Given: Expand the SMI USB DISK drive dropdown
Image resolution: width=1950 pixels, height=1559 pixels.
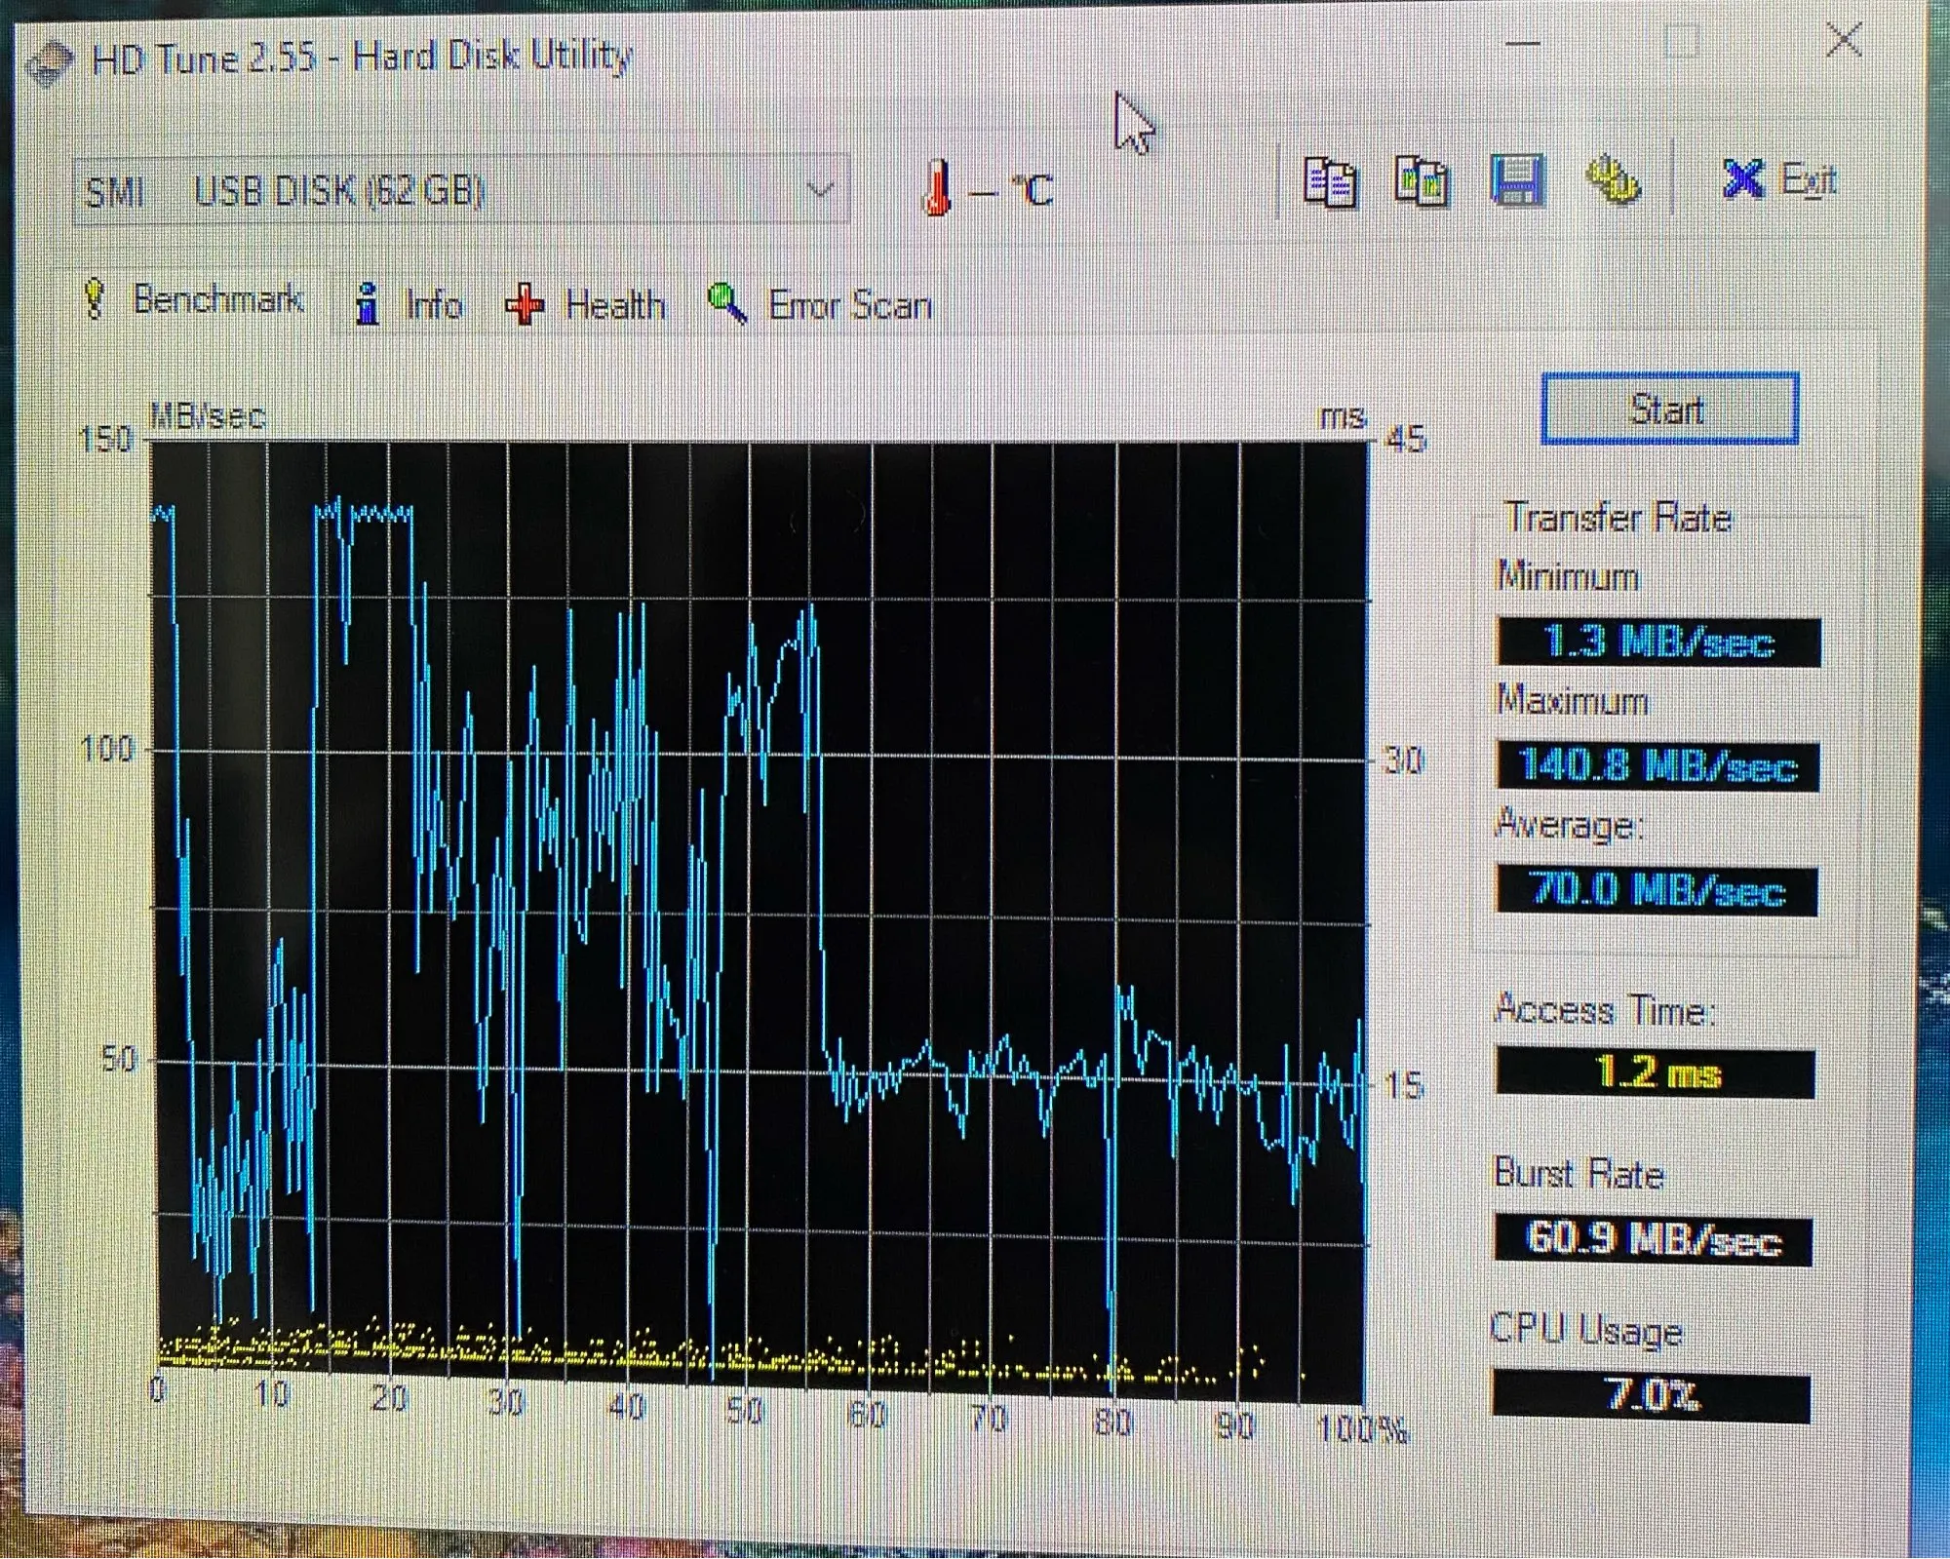Looking at the screenshot, I should tap(820, 189).
